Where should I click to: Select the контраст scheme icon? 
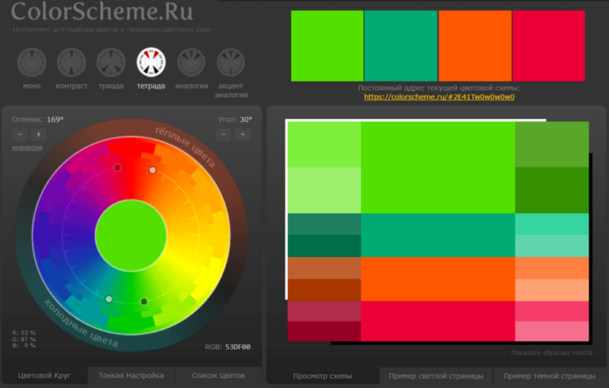point(72,62)
